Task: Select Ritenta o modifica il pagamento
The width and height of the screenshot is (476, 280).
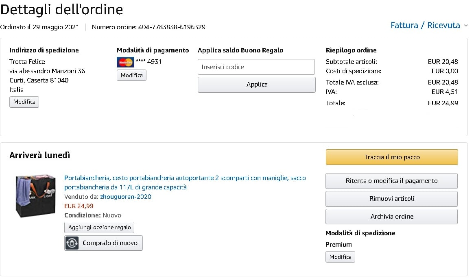Action: tap(391, 181)
